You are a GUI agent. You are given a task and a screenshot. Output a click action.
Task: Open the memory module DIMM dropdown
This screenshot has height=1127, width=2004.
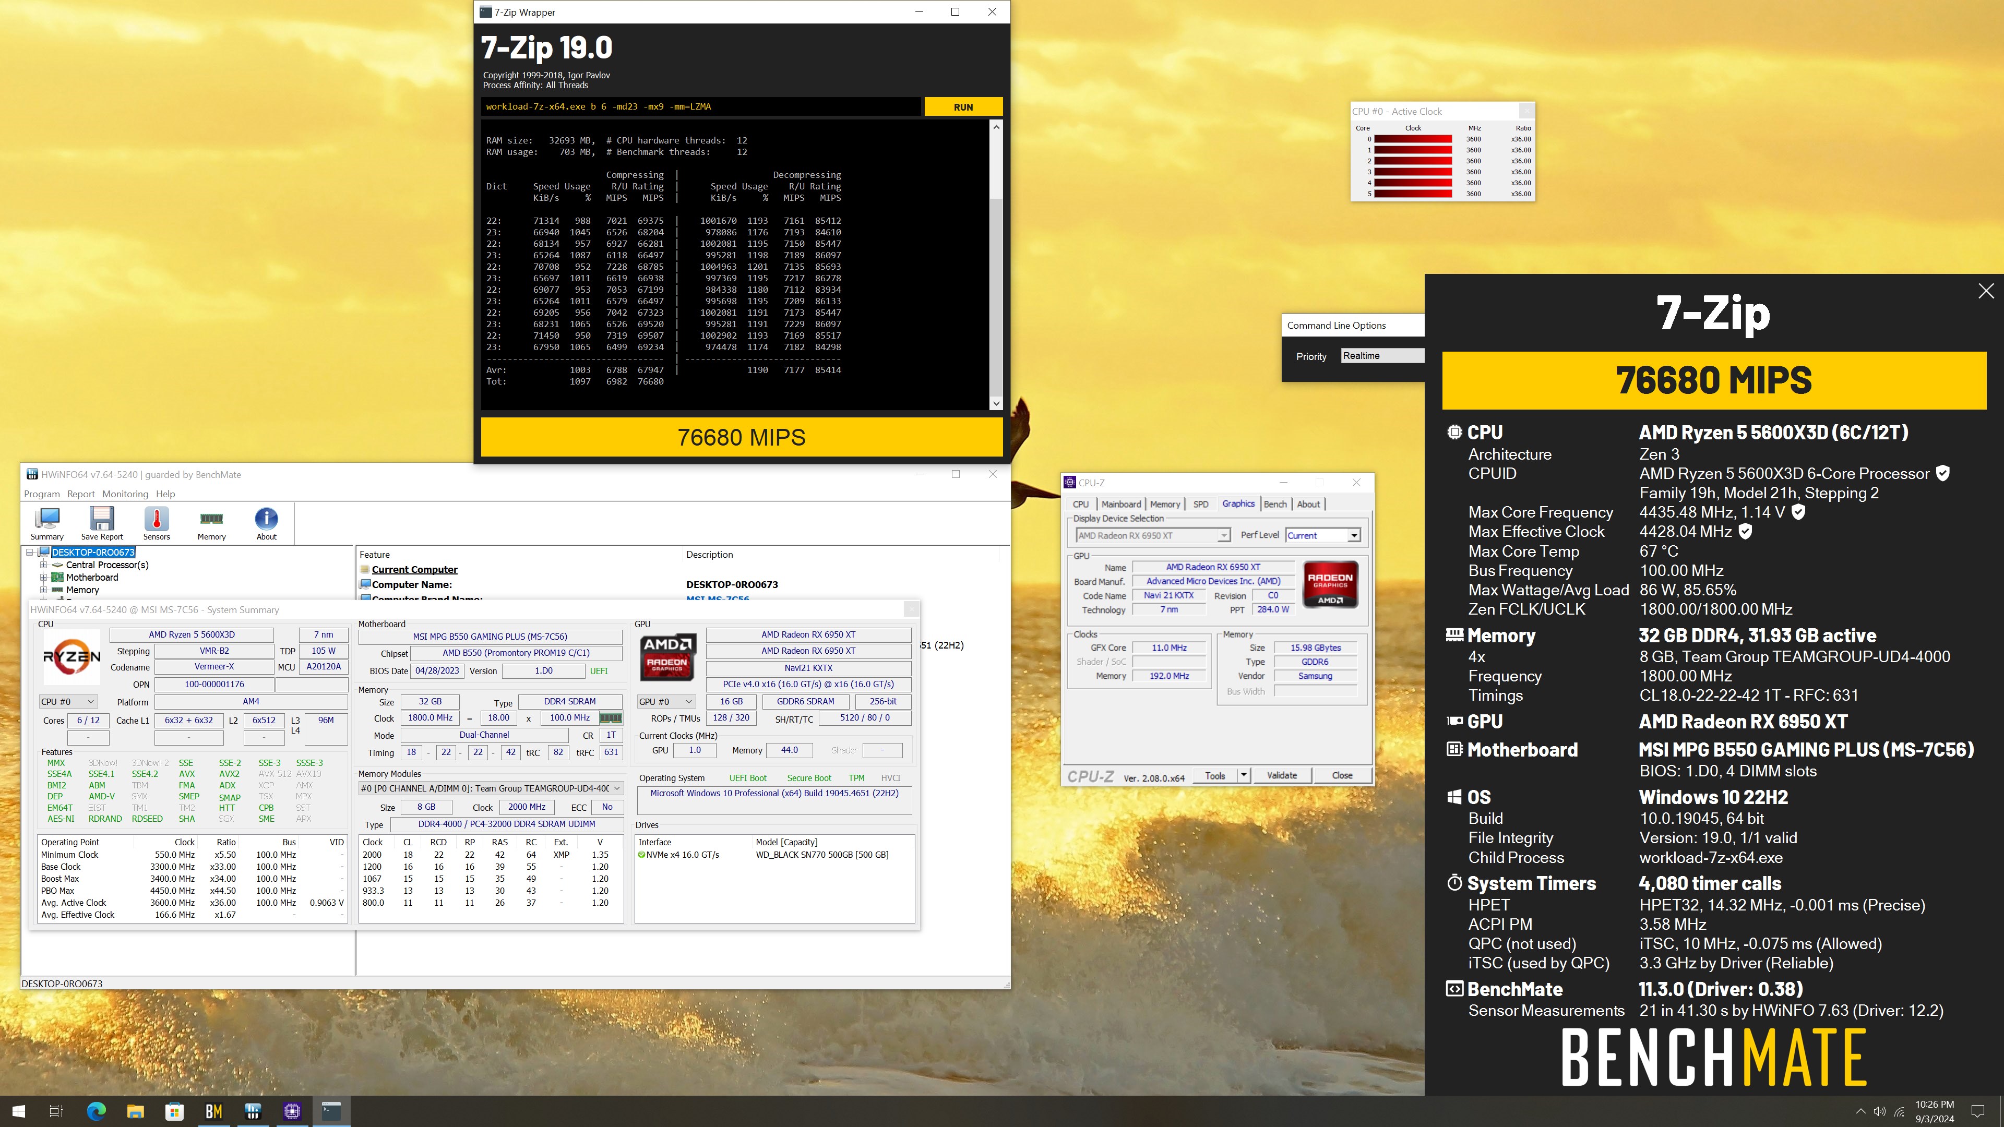click(x=491, y=788)
